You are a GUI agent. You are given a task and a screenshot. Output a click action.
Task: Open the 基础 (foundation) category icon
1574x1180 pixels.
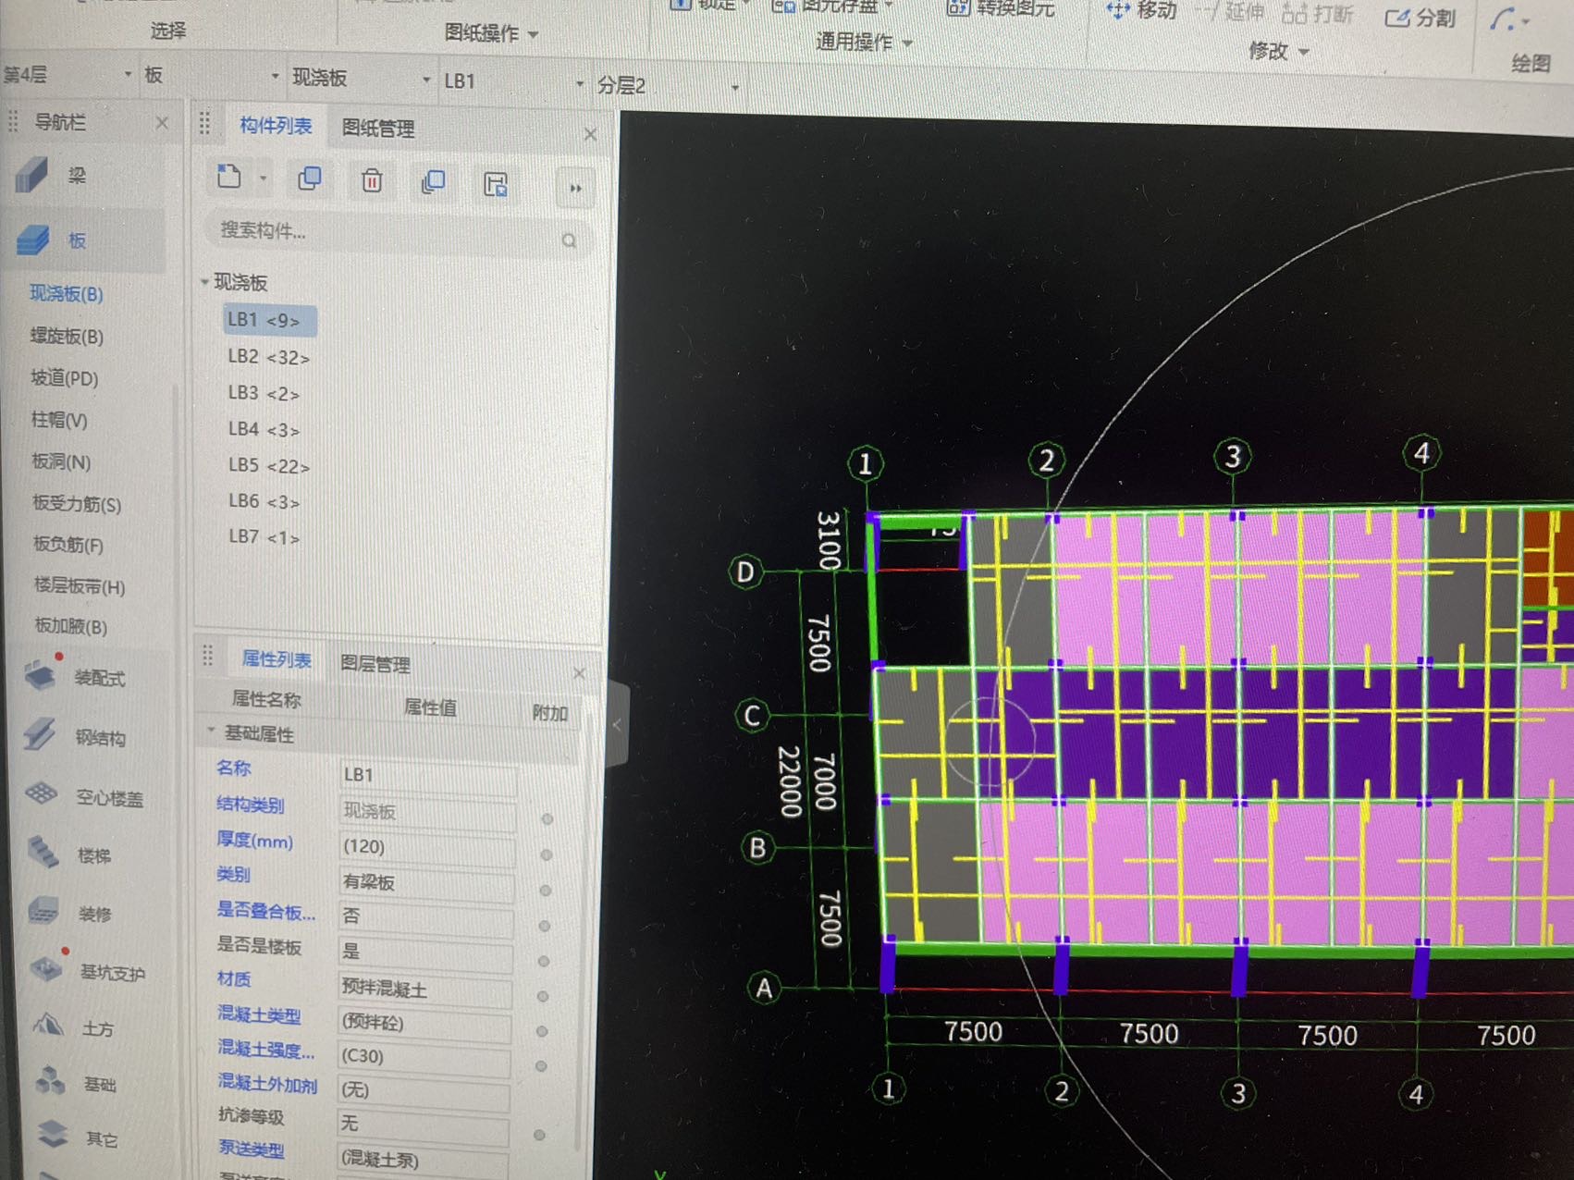pos(50,1080)
